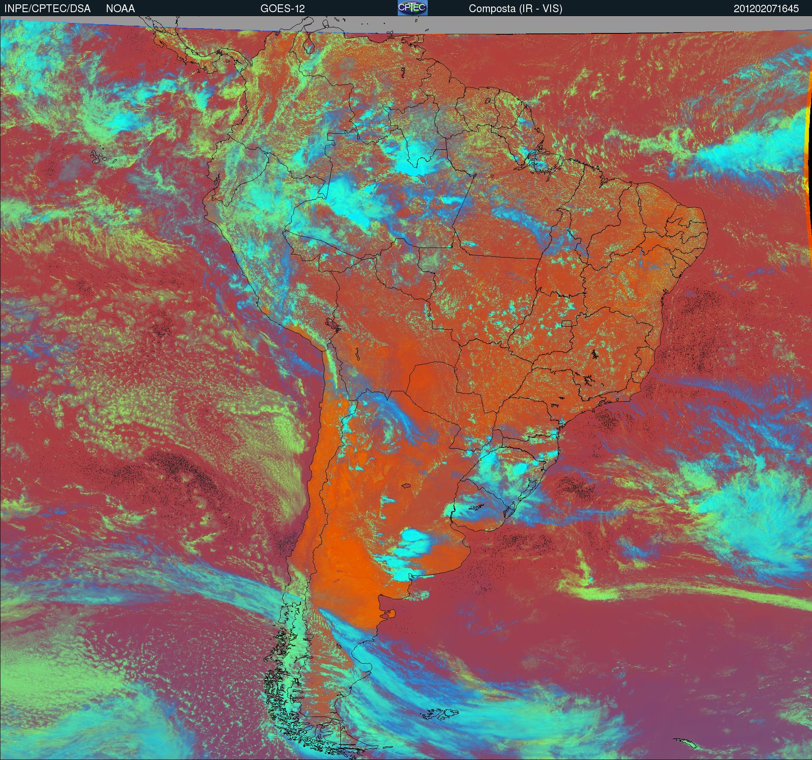Viewport: 812px width, 760px height.
Task: Click the CPTEC logo in header
Action: coord(413,8)
